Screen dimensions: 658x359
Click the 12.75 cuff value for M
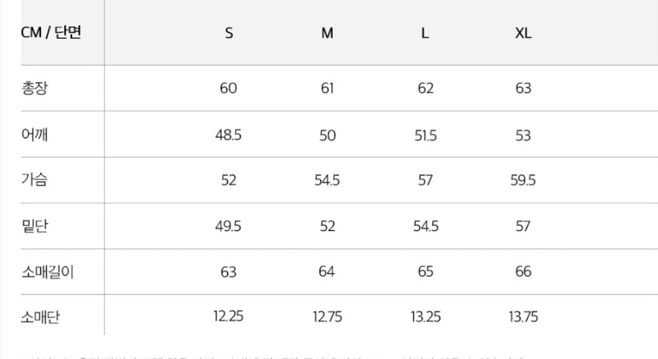(x=327, y=317)
